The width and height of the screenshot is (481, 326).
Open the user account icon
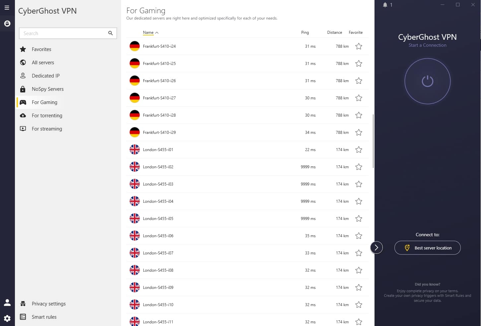pyautogui.click(x=7, y=302)
